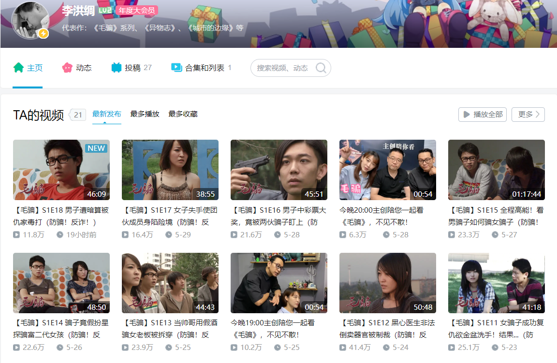Click the LV2 level badge
This screenshot has width=557, height=363.
click(x=105, y=10)
